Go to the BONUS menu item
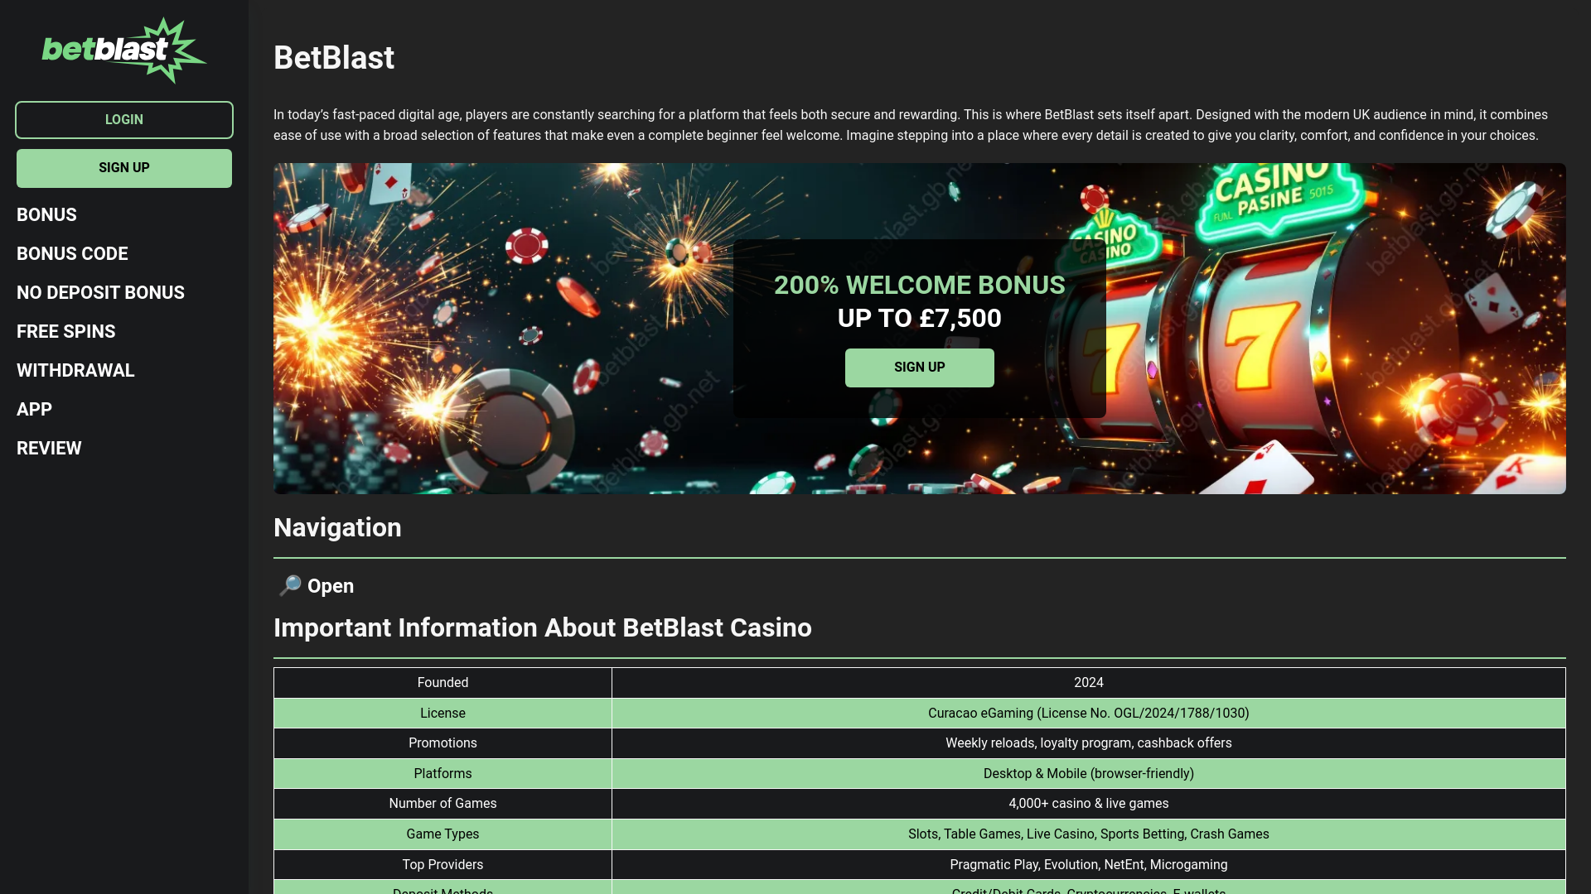 pyautogui.click(x=46, y=215)
